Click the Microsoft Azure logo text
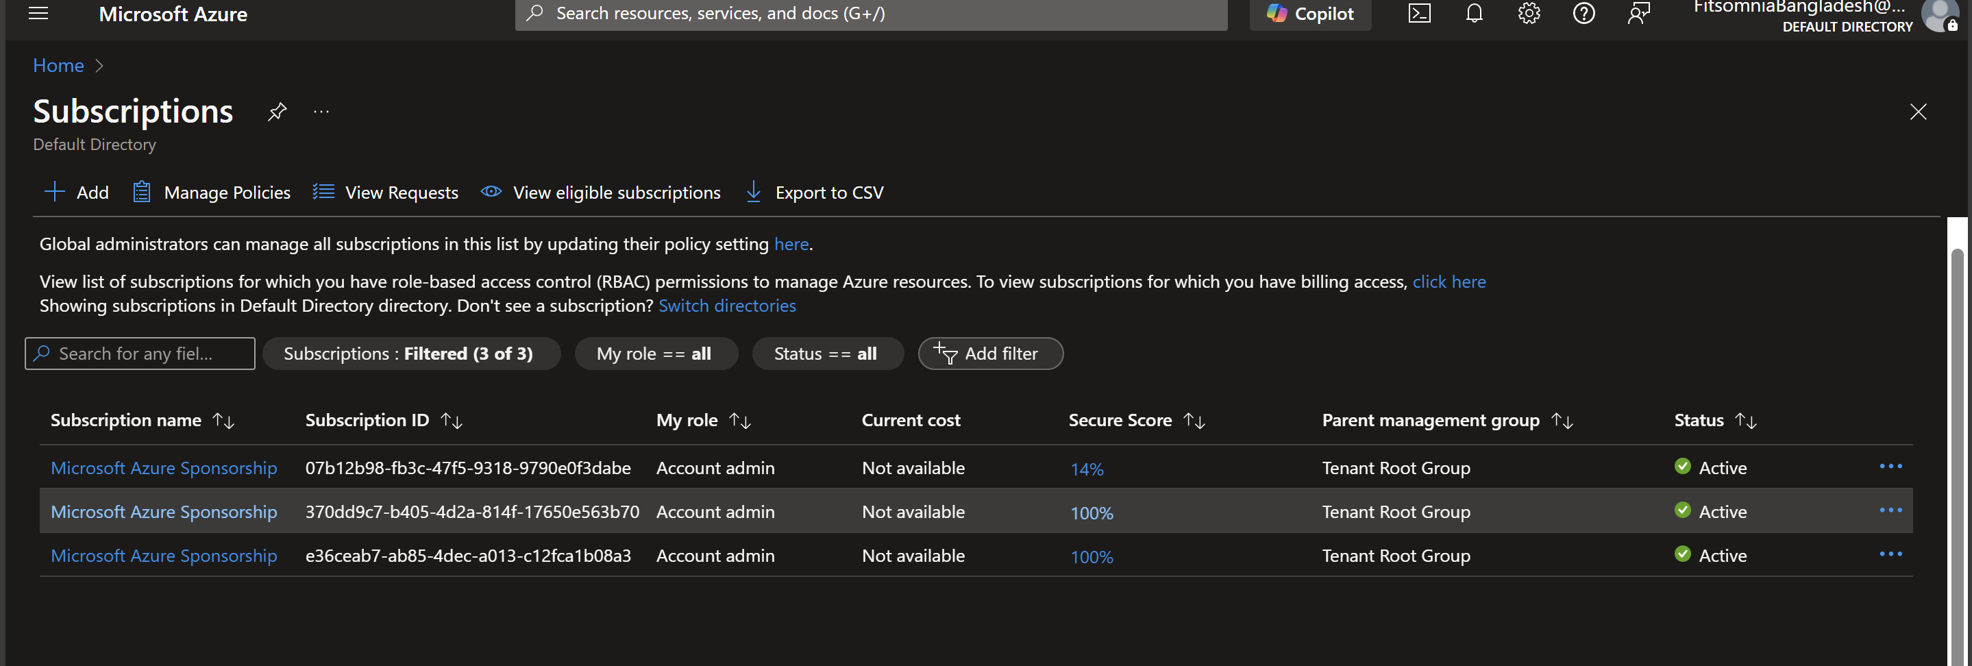The image size is (1972, 666). (x=173, y=14)
